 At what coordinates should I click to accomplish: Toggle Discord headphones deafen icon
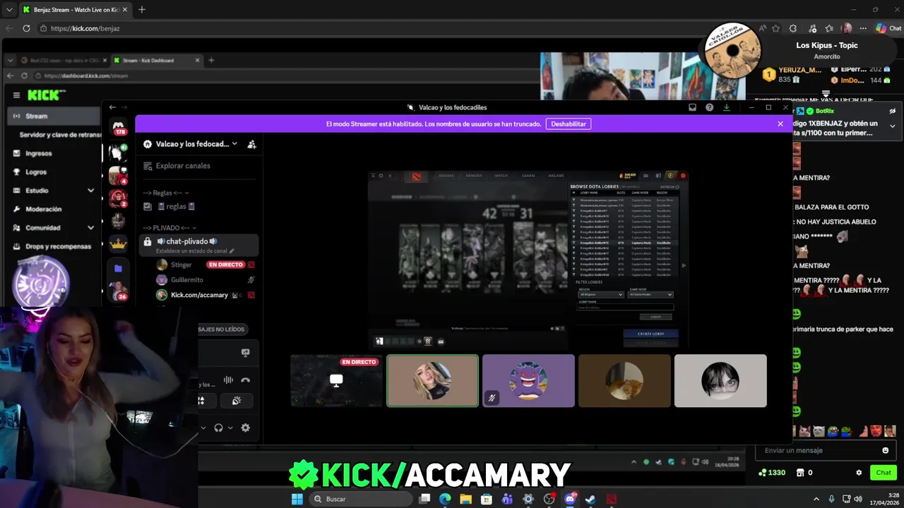(219, 428)
